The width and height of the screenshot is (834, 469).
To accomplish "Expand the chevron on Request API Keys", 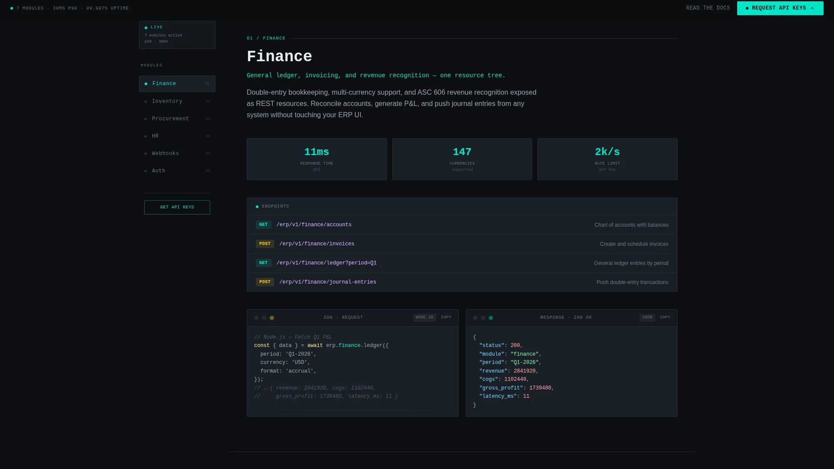I will click(812, 8).
